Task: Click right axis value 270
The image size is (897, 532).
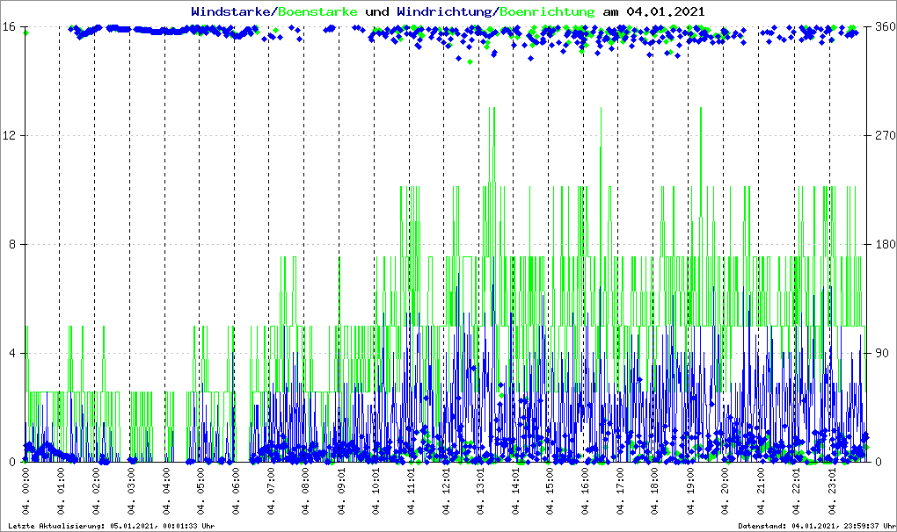Action: pyautogui.click(x=886, y=136)
